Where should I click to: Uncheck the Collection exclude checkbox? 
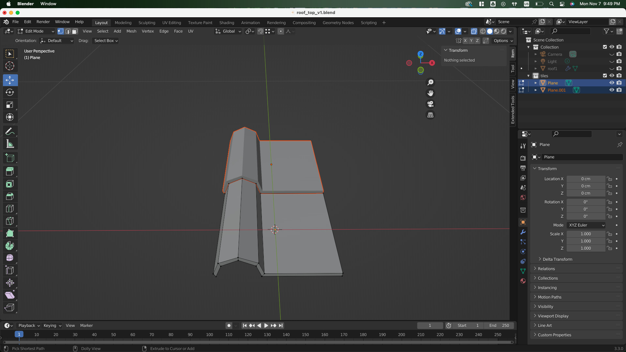pyautogui.click(x=605, y=47)
